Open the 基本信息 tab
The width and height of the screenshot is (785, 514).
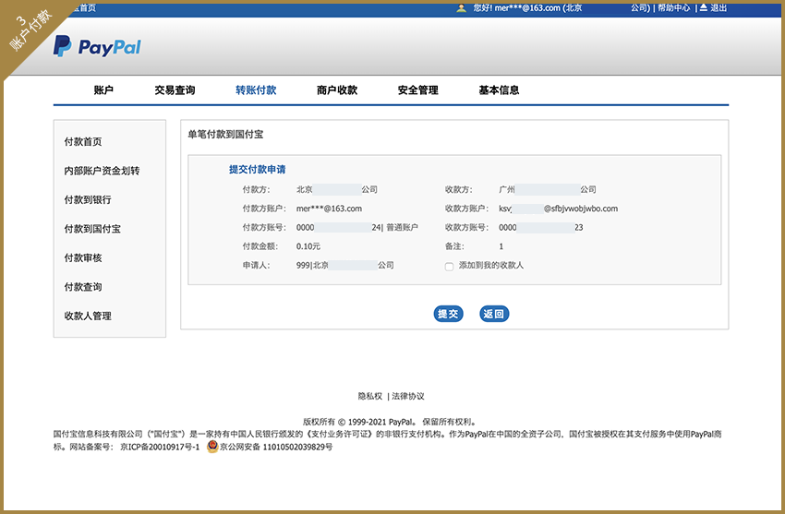[499, 90]
